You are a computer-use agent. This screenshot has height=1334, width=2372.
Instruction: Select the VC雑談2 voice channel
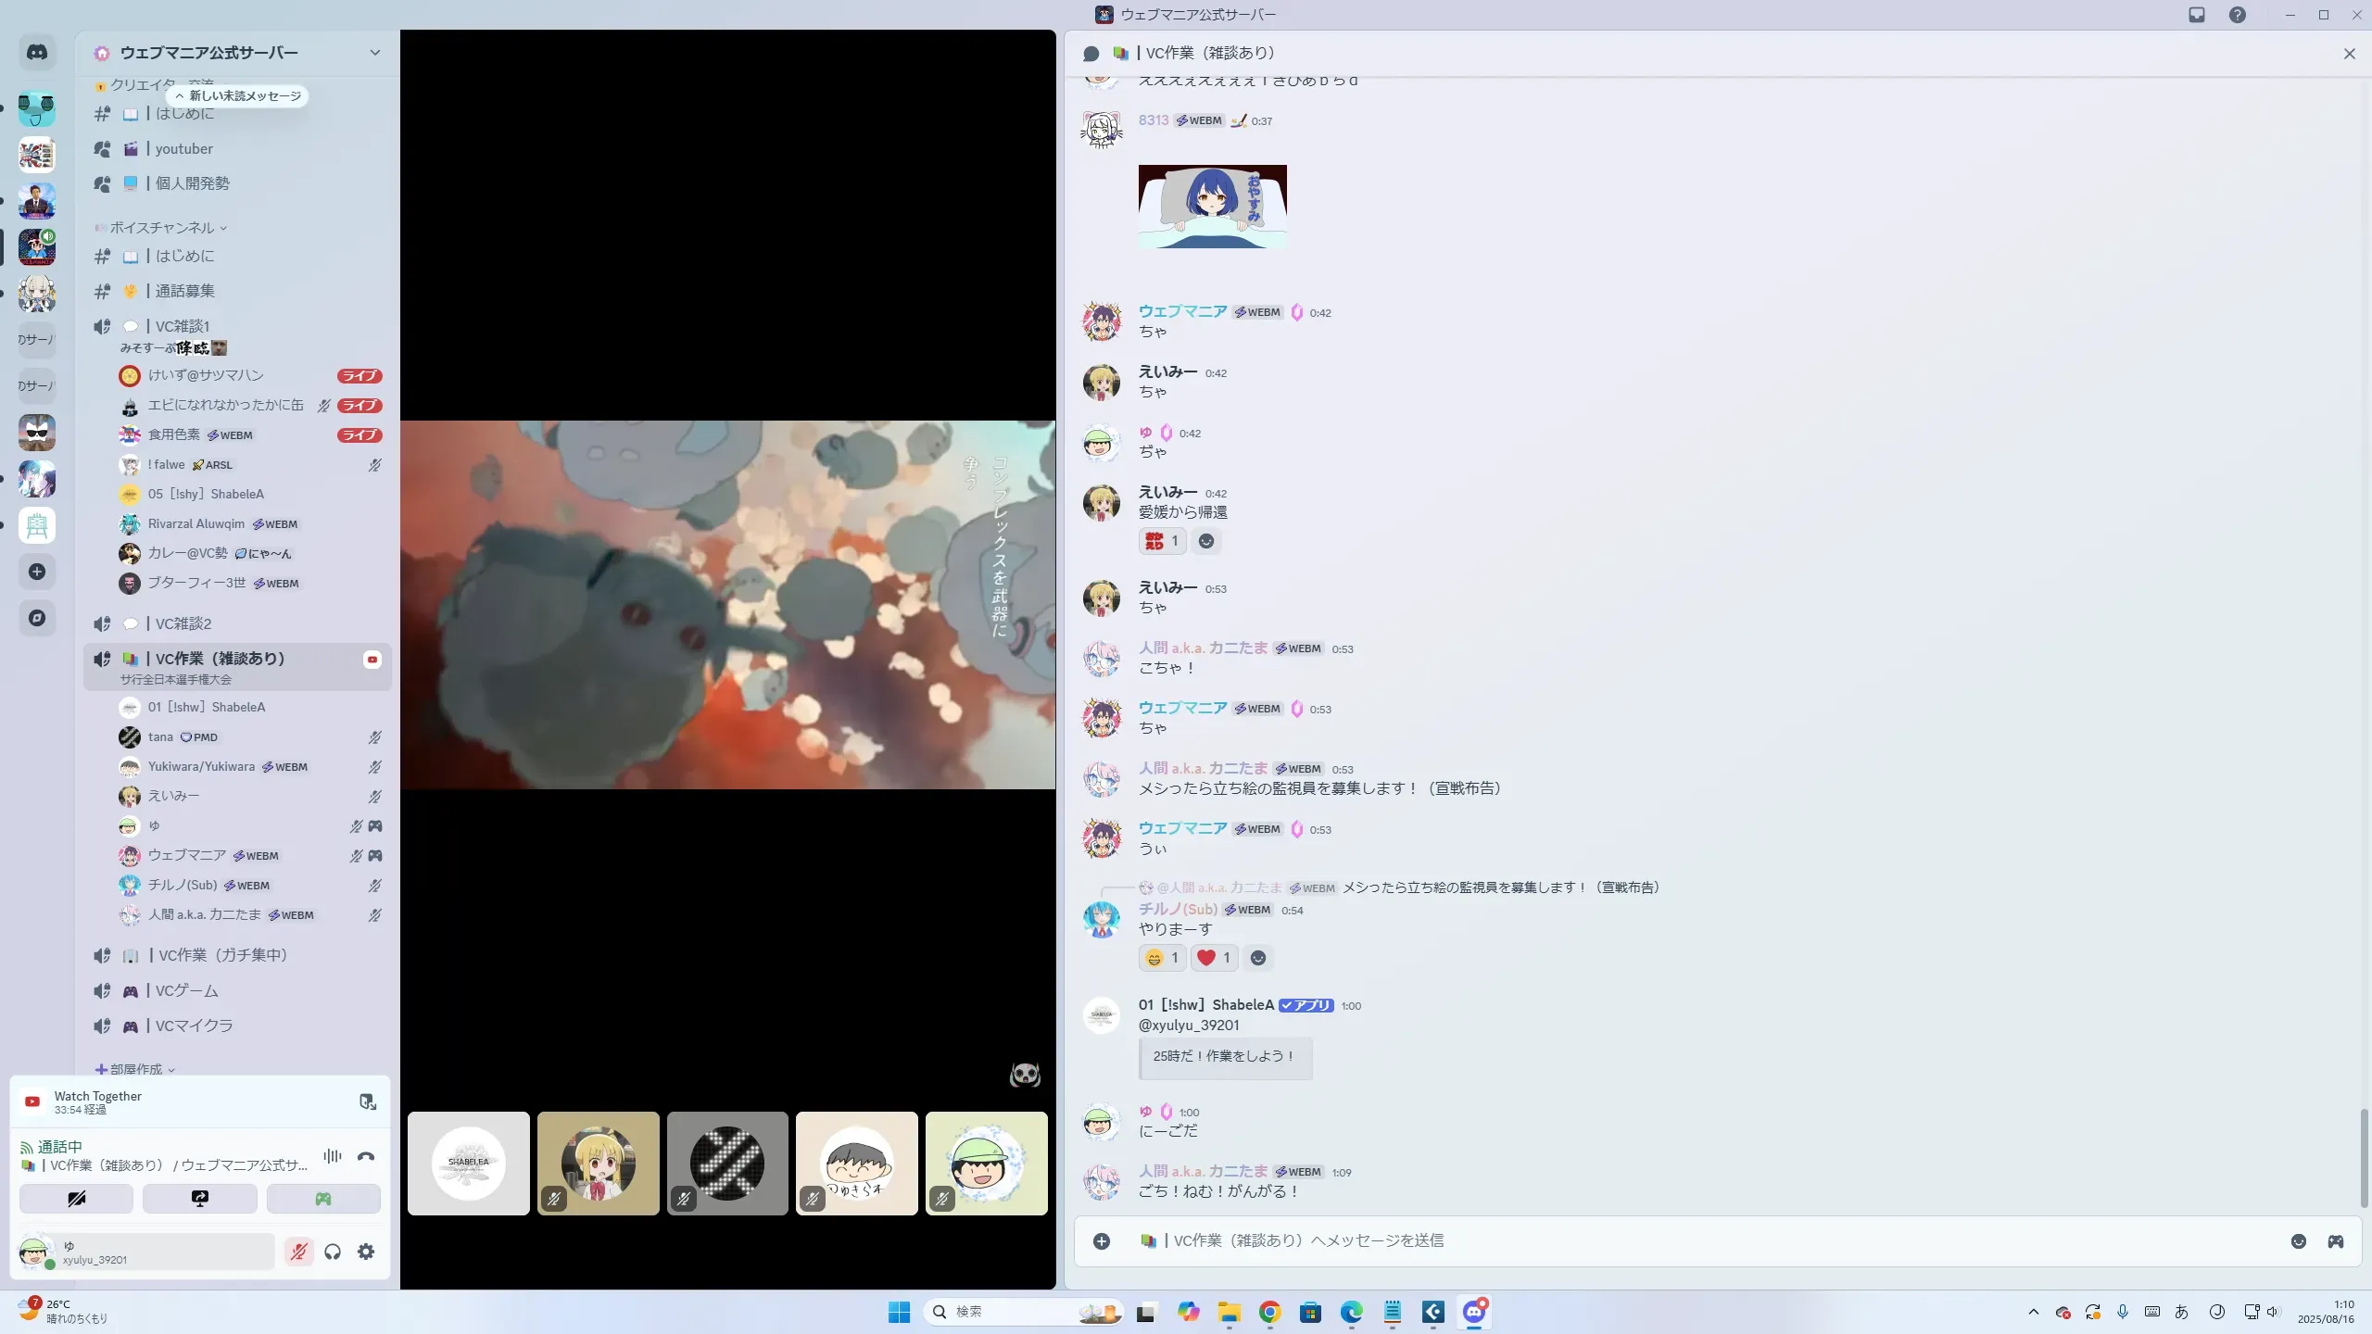(183, 623)
